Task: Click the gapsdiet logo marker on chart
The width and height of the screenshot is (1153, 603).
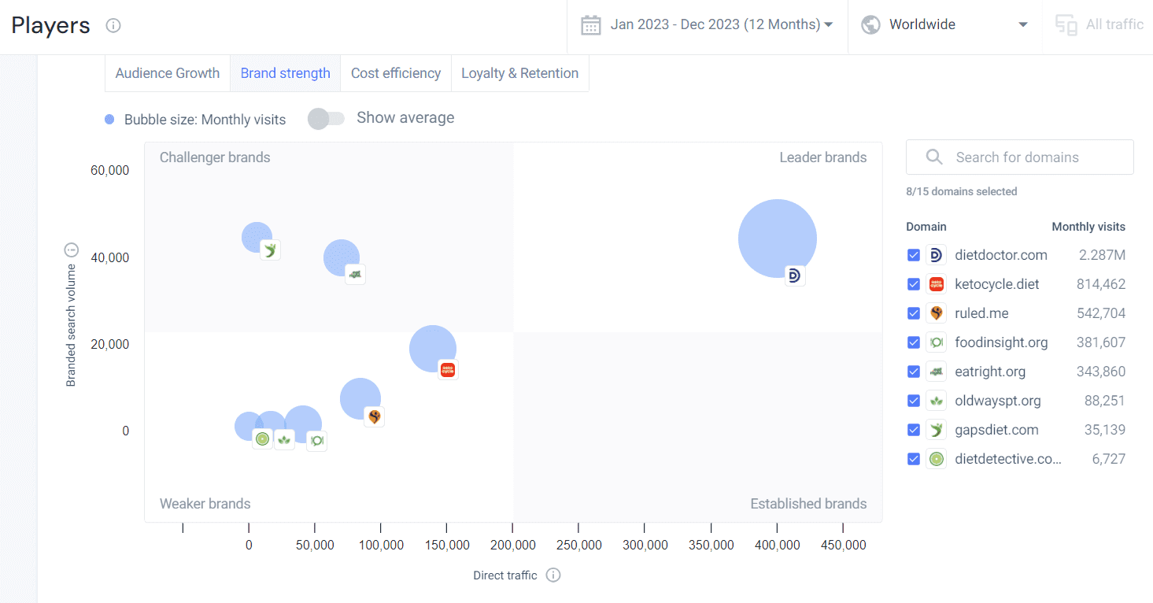Action: 270,250
